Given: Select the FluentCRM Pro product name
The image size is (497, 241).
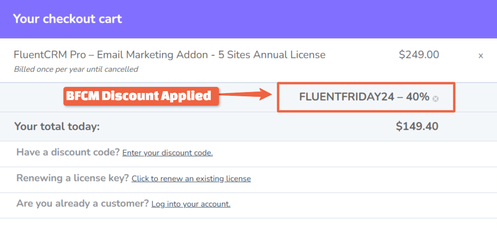Looking at the screenshot, I should point(170,54).
